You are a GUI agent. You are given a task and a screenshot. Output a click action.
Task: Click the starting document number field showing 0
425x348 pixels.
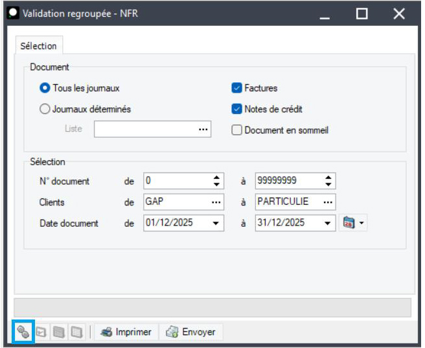point(175,181)
